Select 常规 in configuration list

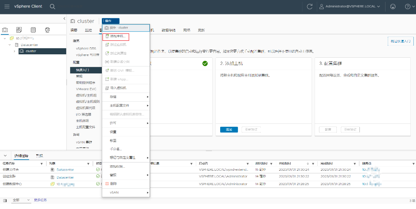click(79, 76)
